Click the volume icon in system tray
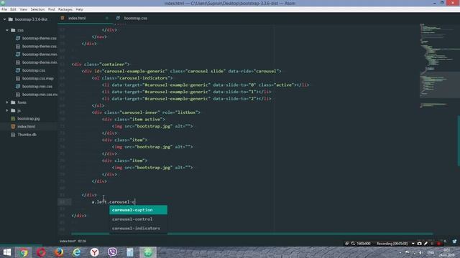This screenshot has width=460, height=258. (421, 252)
